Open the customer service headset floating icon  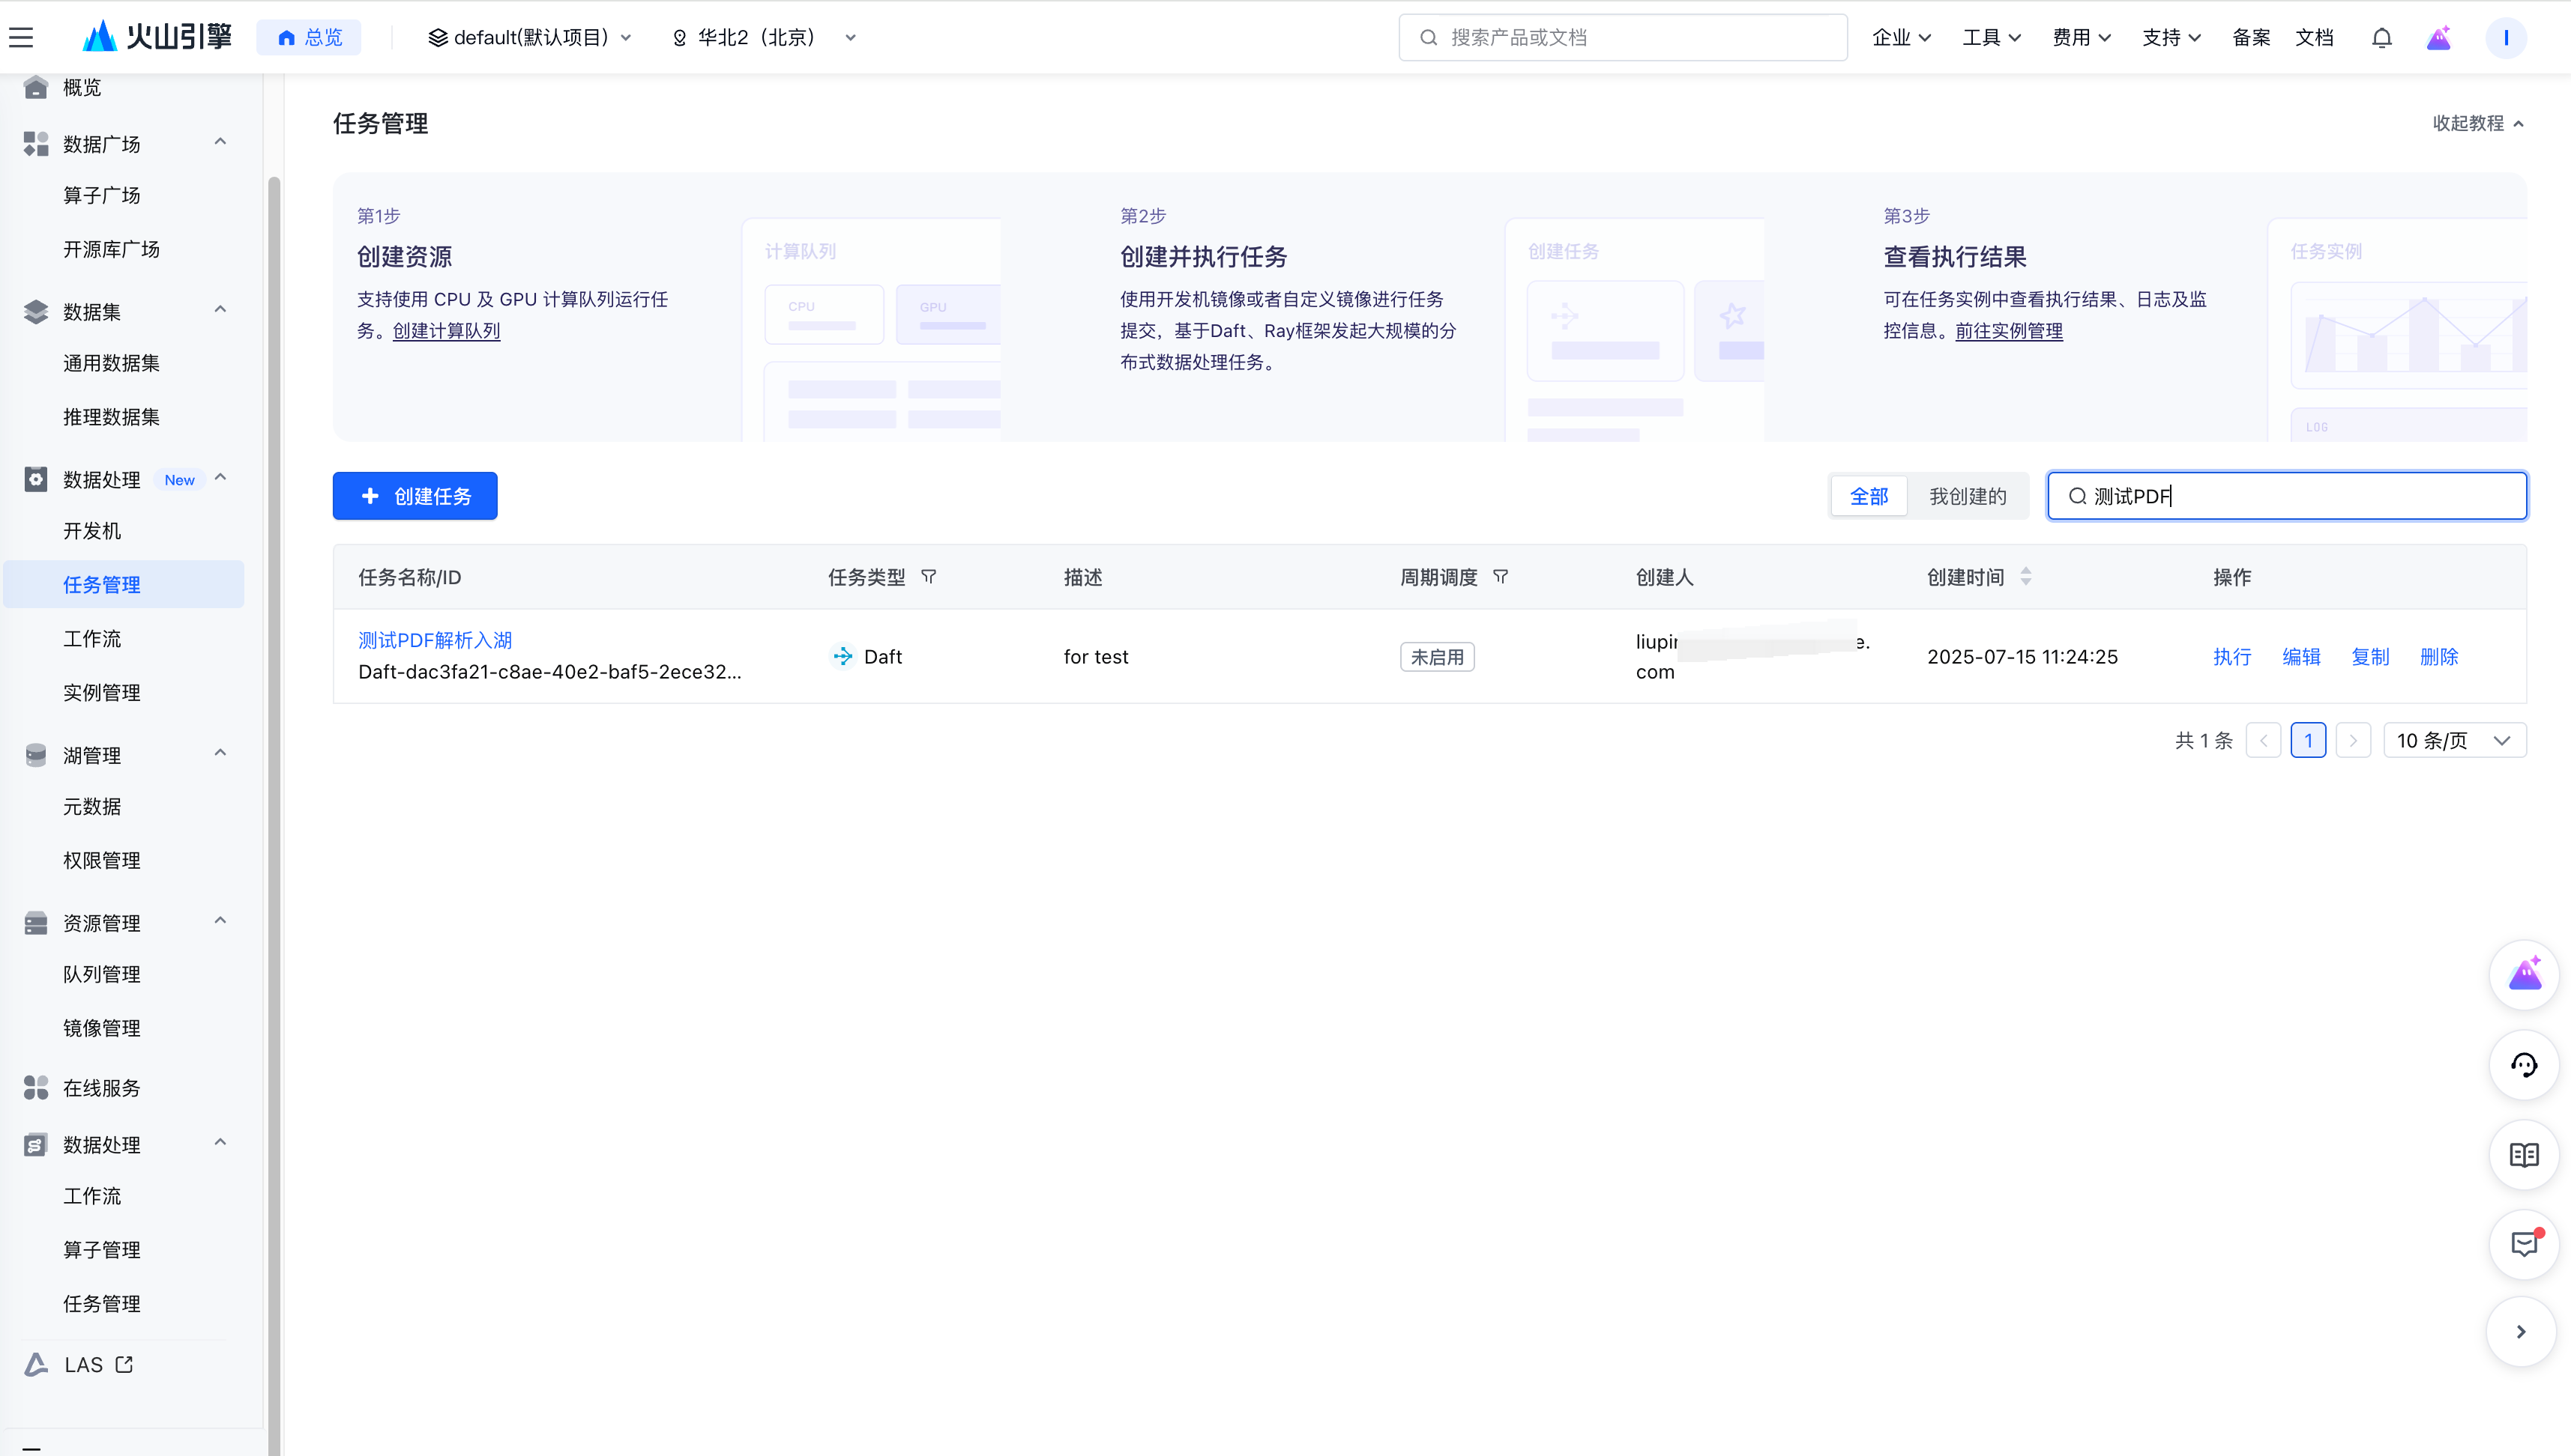click(2523, 1065)
